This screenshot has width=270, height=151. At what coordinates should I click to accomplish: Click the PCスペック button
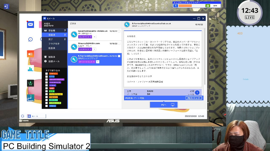click(194, 98)
